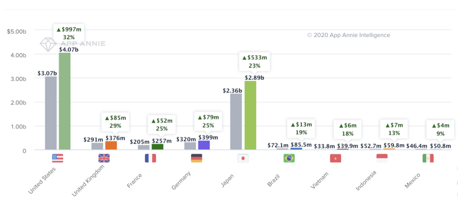Click the Japan flag icon
This screenshot has height=201, width=458.
click(x=243, y=158)
